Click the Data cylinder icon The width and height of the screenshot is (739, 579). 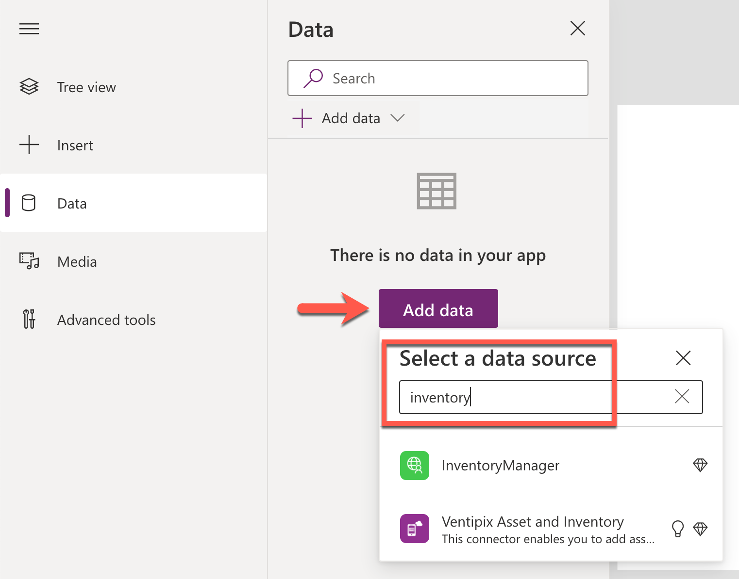[29, 203]
